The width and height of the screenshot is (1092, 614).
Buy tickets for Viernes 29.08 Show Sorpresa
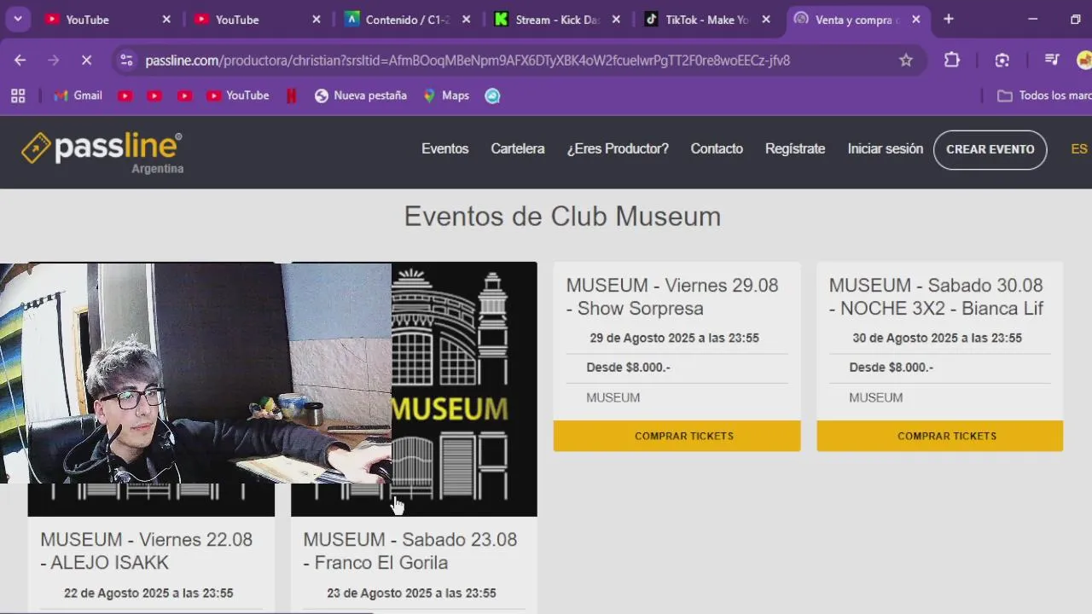[677, 436]
